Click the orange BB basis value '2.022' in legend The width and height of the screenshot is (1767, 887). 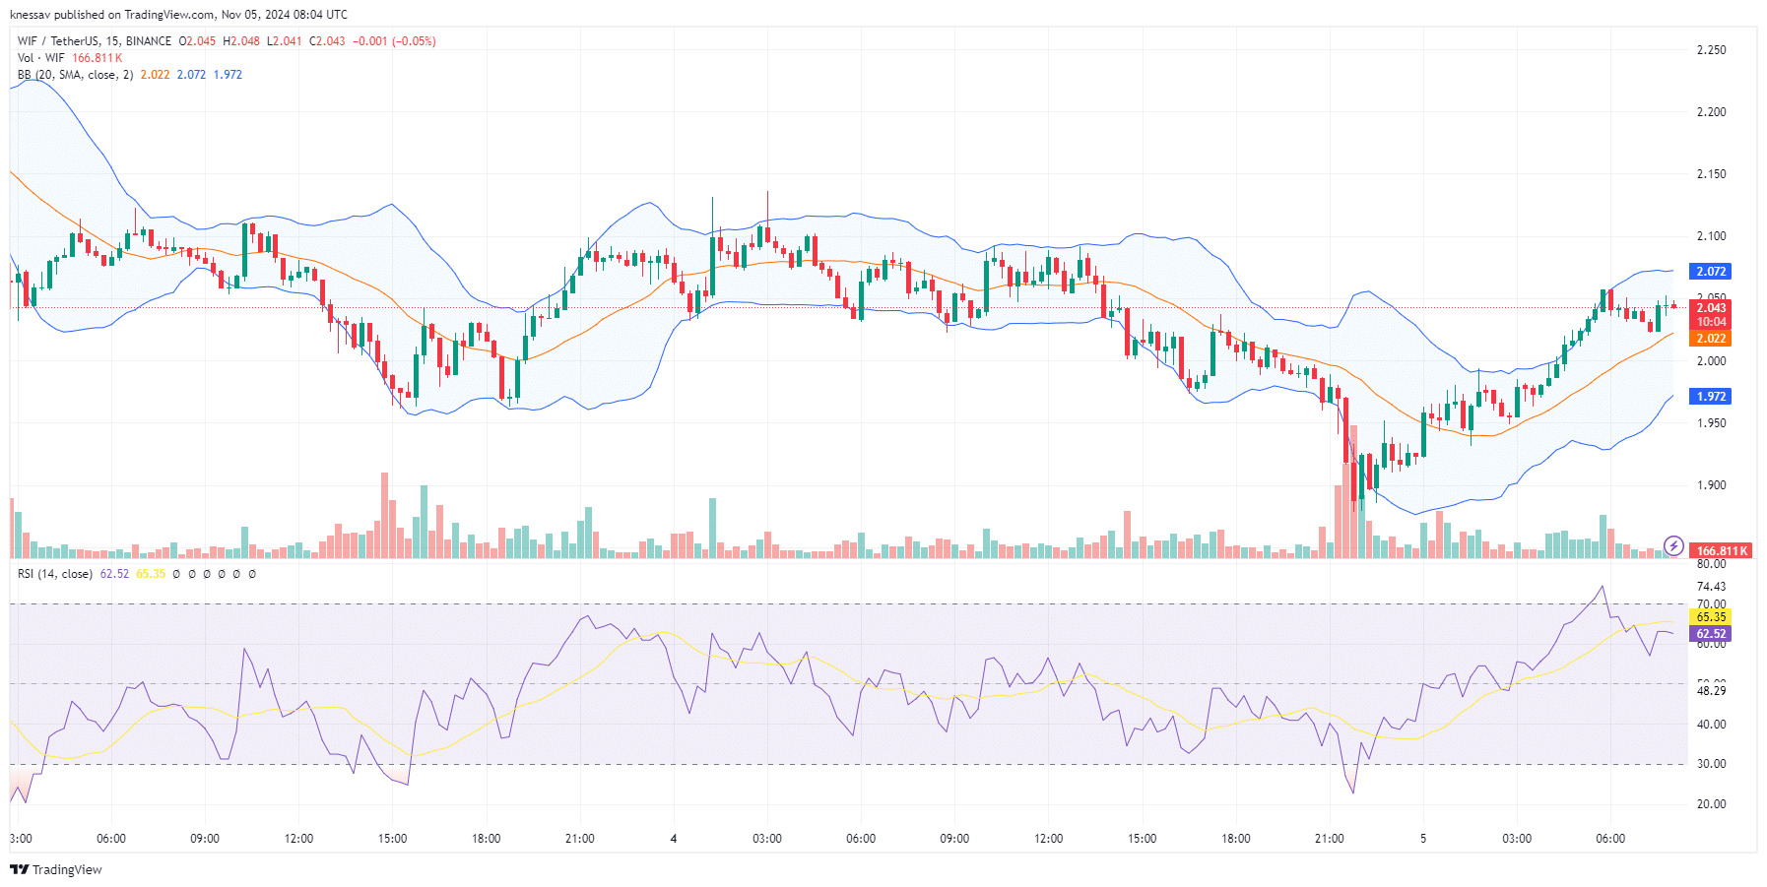coord(155,75)
